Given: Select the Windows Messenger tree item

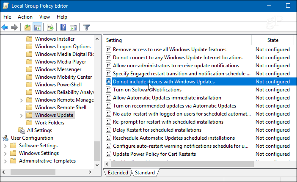Looking at the screenshot, I should click(58, 69).
